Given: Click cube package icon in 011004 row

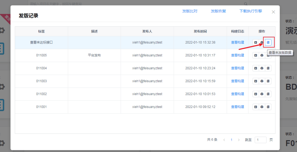Looking at the screenshot, I should pyautogui.click(x=262, y=68).
